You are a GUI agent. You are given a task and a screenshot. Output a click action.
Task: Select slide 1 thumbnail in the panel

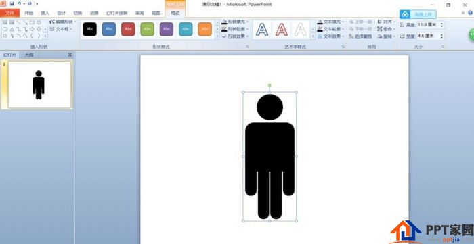[x=39, y=84]
